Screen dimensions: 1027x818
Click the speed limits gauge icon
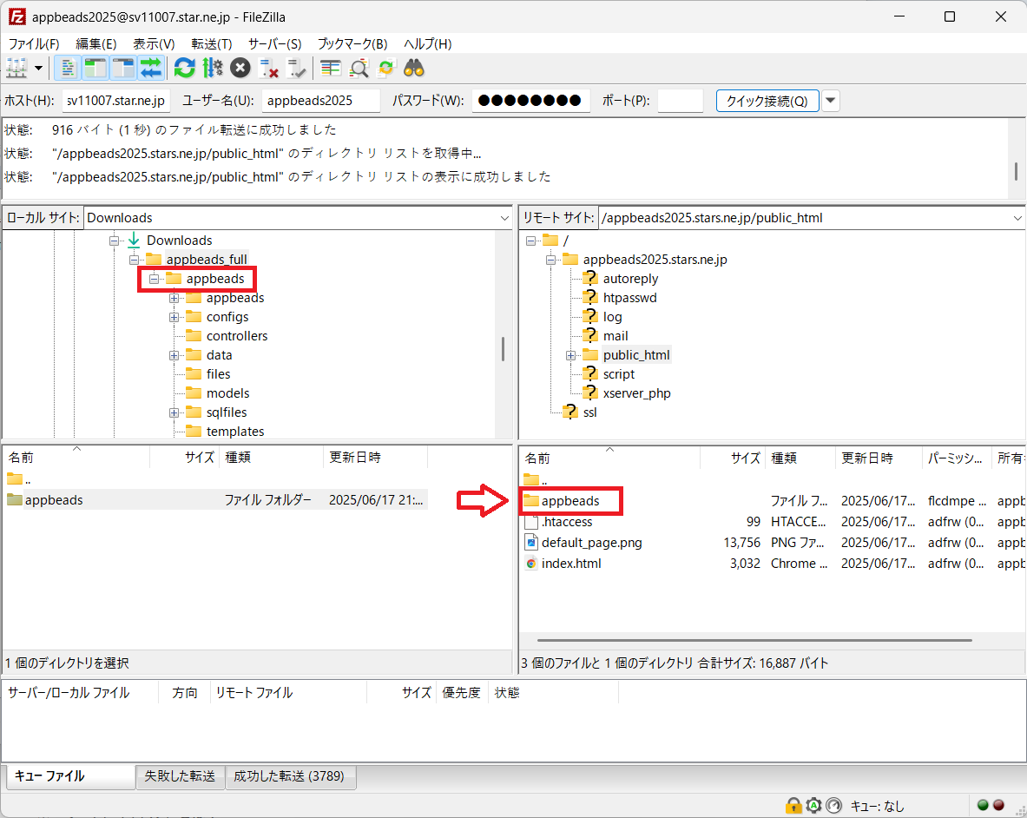(x=833, y=806)
